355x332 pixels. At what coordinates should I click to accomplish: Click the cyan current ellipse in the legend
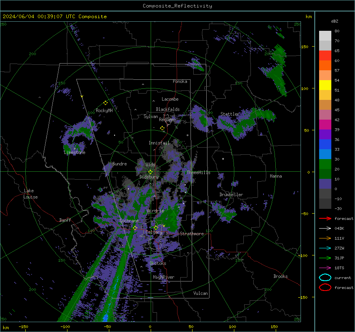[x=325, y=278]
